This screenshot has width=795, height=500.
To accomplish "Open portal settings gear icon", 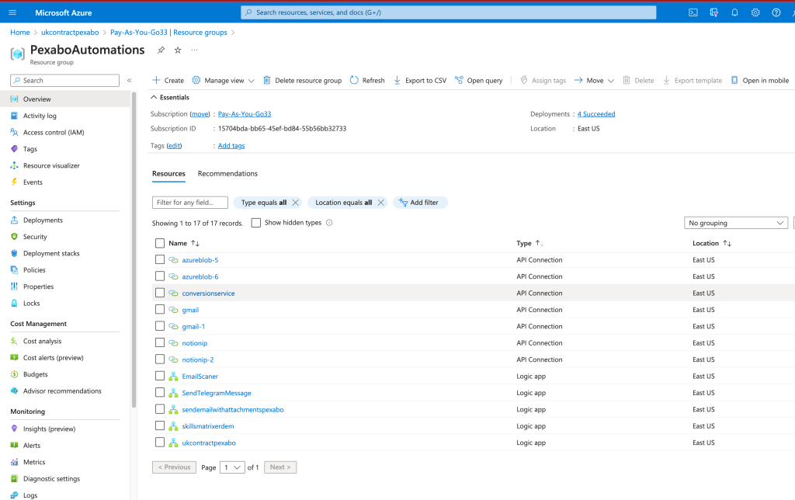I will coord(755,12).
